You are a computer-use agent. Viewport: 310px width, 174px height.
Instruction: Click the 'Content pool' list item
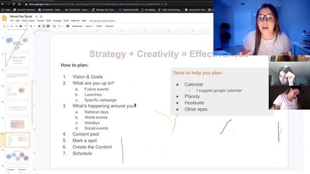(86, 134)
